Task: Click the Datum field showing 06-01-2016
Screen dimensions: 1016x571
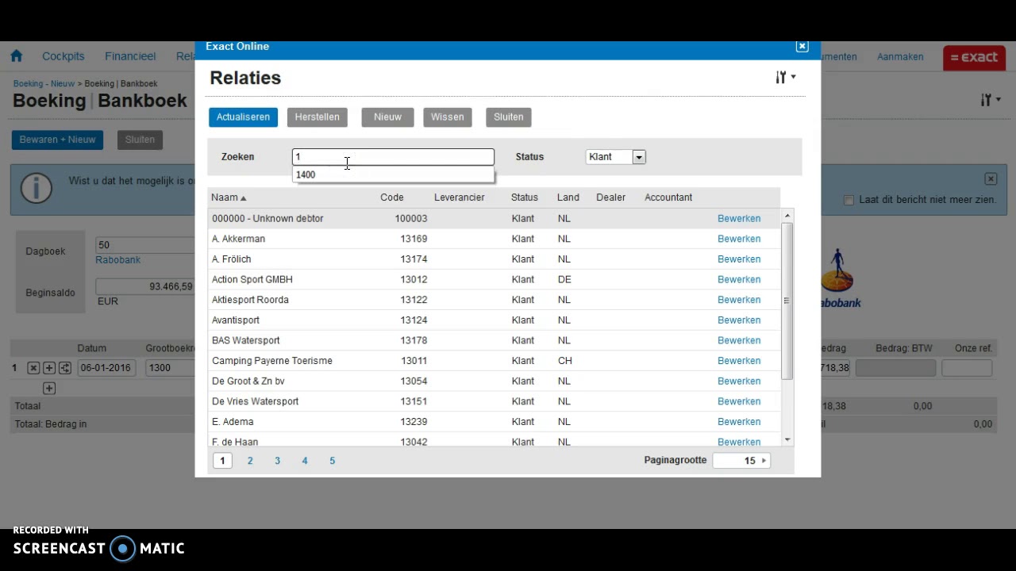Action: pos(107,368)
